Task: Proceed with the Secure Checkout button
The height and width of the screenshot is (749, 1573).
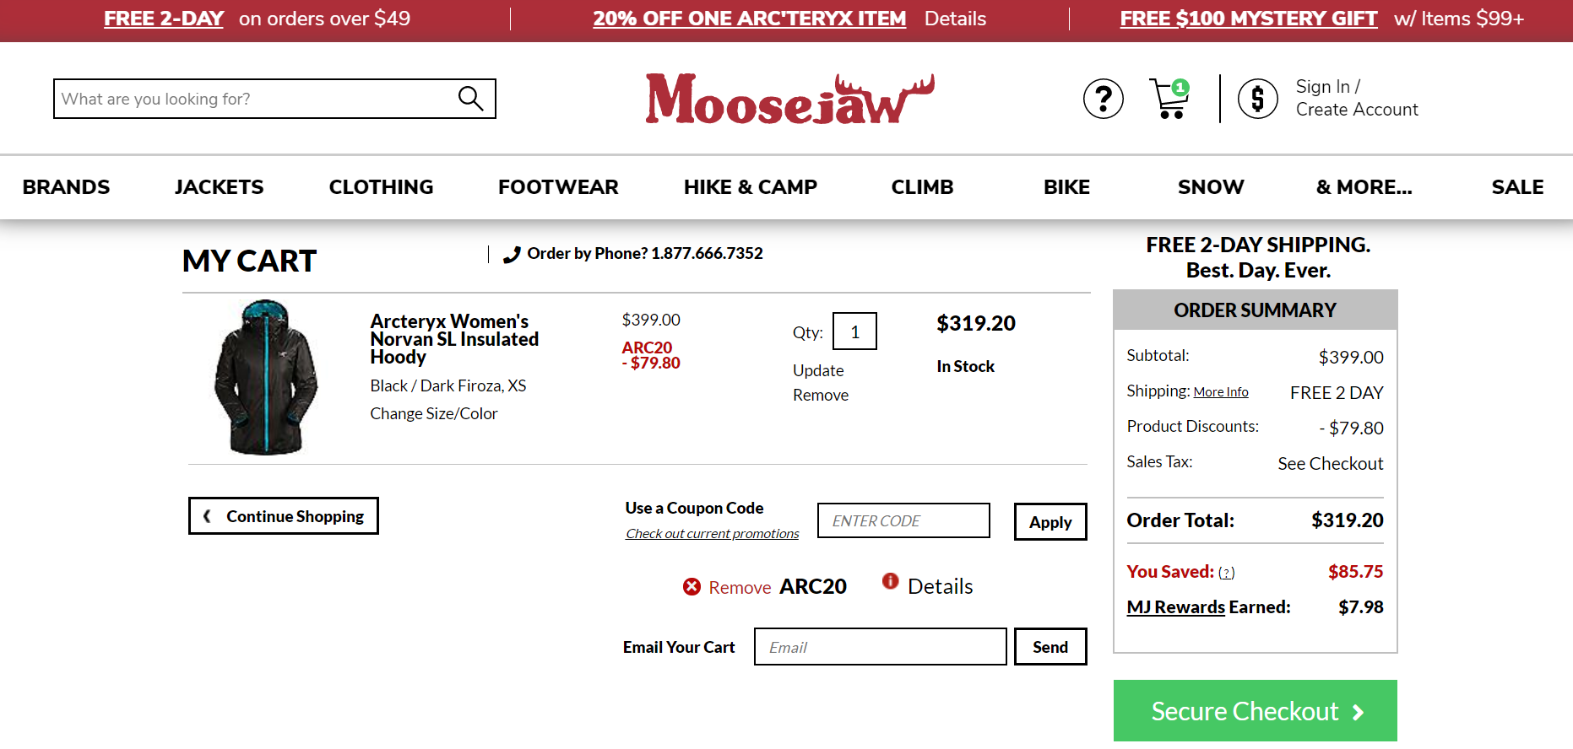Action: pos(1256,711)
